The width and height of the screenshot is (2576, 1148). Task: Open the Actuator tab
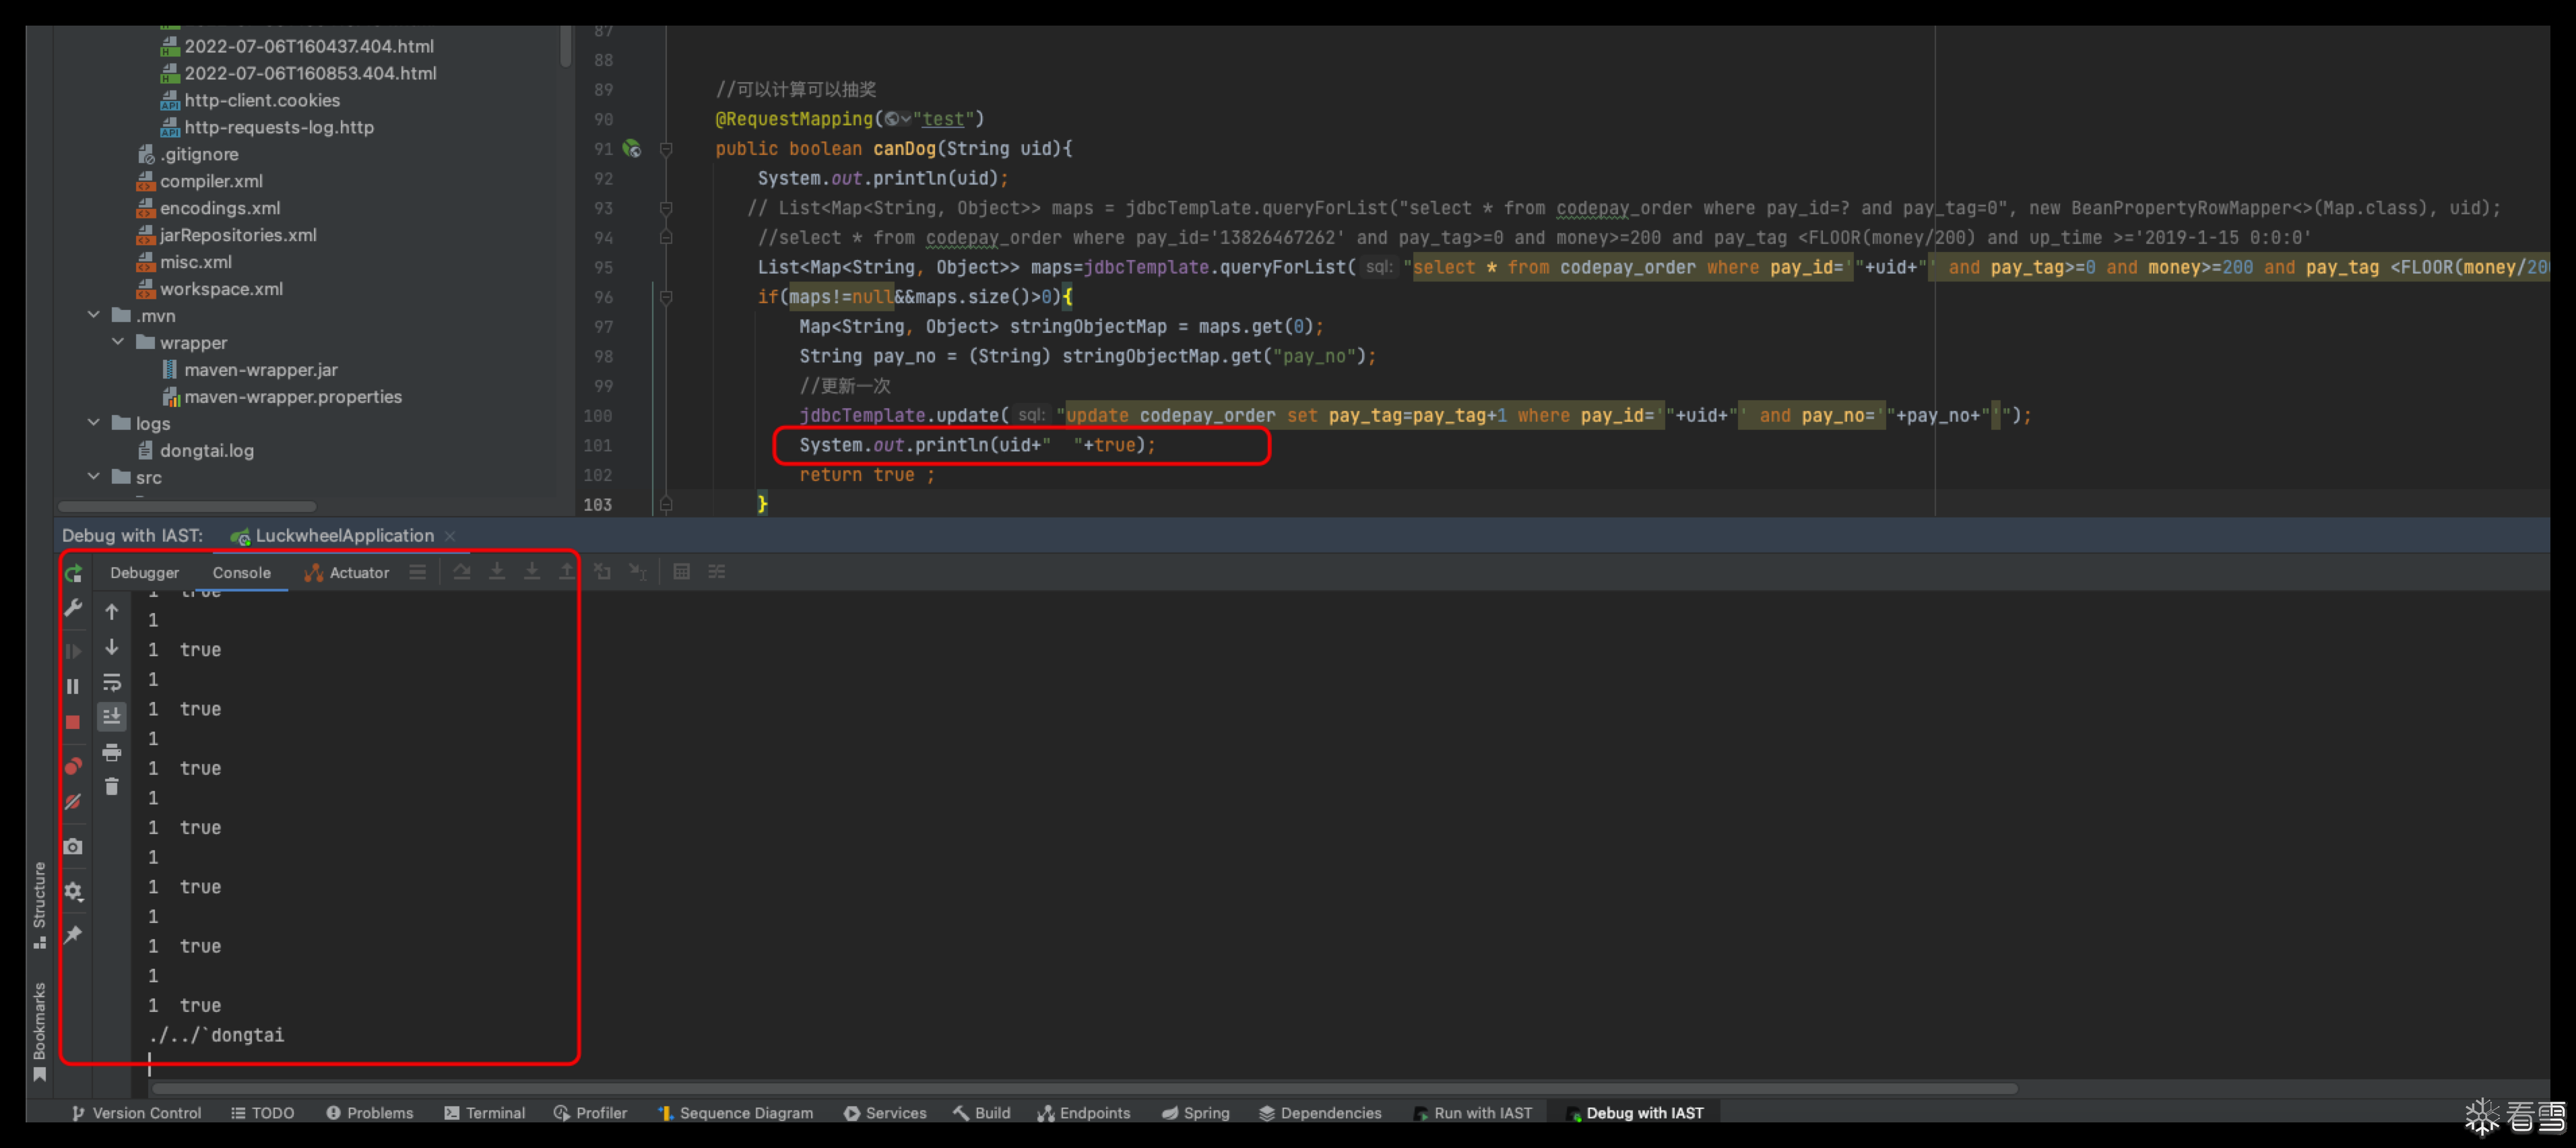click(347, 572)
